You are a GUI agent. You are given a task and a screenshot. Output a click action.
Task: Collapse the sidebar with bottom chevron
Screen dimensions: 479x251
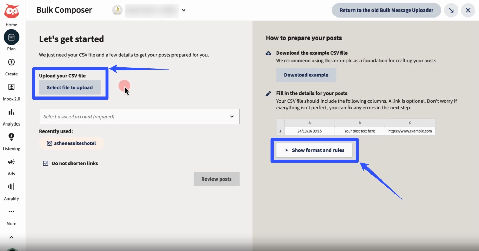(x=12, y=237)
